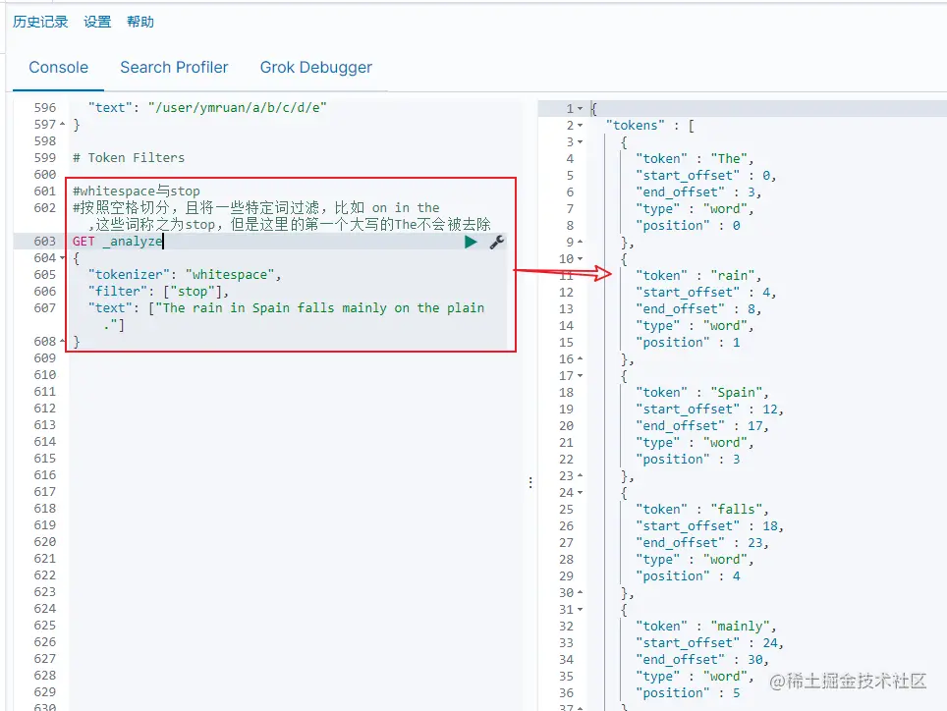The width and height of the screenshot is (947, 711).
Task: Collapse the Spain token object at line 17
Action: point(580,375)
